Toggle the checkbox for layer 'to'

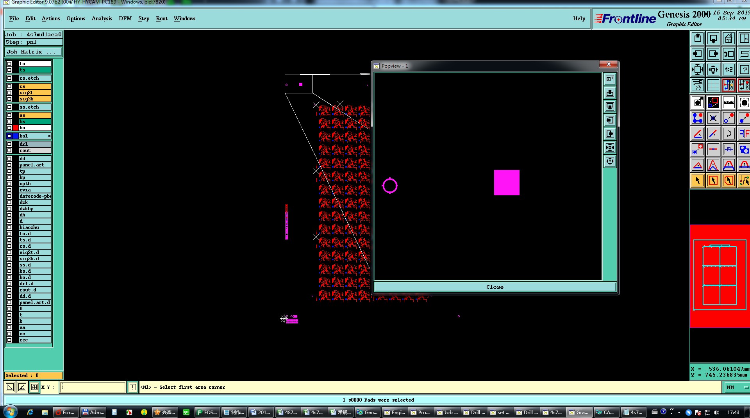(x=9, y=64)
